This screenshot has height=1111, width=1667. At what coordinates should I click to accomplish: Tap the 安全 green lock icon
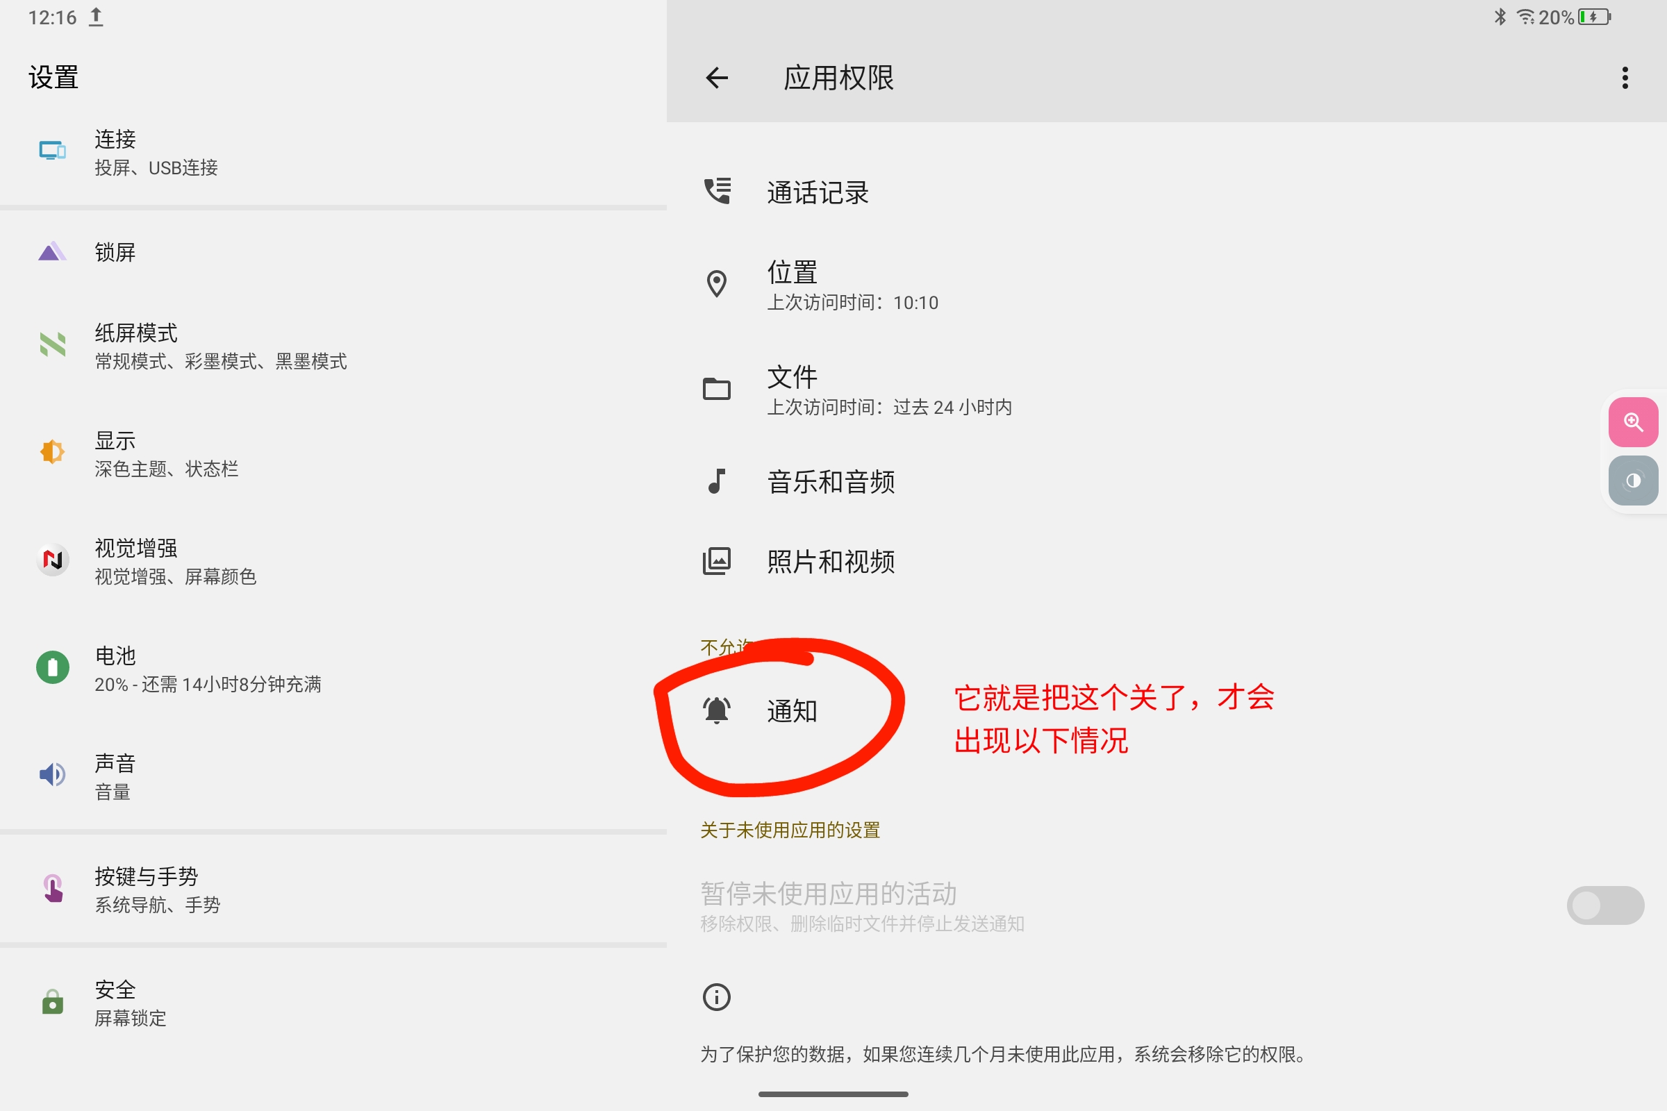pyautogui.click(x=53, y=1001)
